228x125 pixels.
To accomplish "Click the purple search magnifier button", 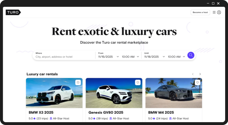I will click(x=191, y=55).
